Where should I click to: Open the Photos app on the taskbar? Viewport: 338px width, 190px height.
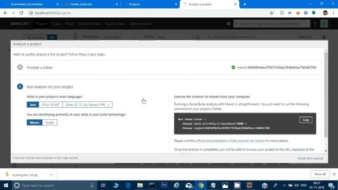pos(225,185)
